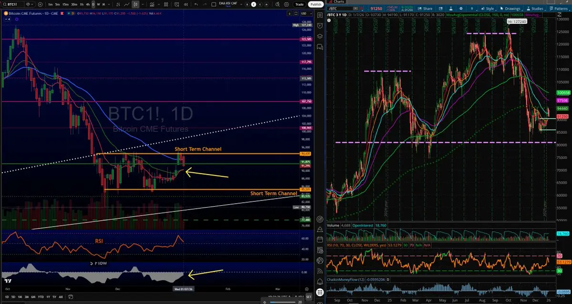Choose the line chart style icon
The height and width of the screenshot is (304, 572).
(127, 4)
